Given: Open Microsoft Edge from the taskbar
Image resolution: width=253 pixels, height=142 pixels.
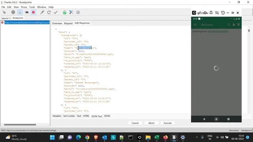Looking at the screenshot, I should (79, 138).
